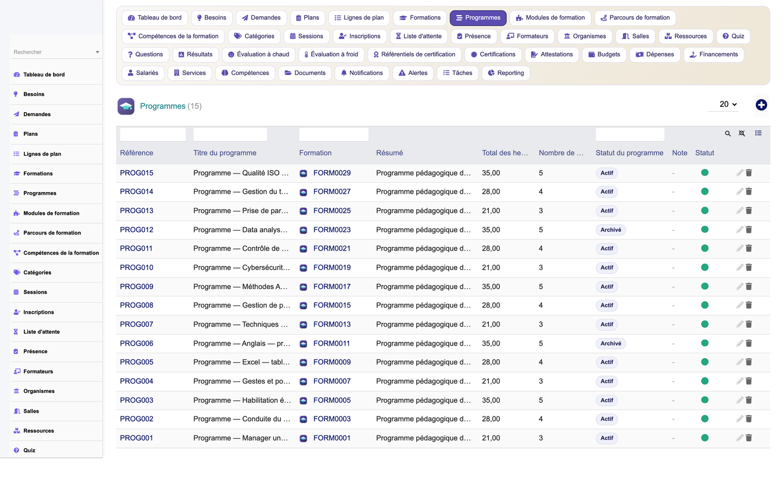Open the Quiz tab in top navigation

pyautogui.click(x=733, y=36)
